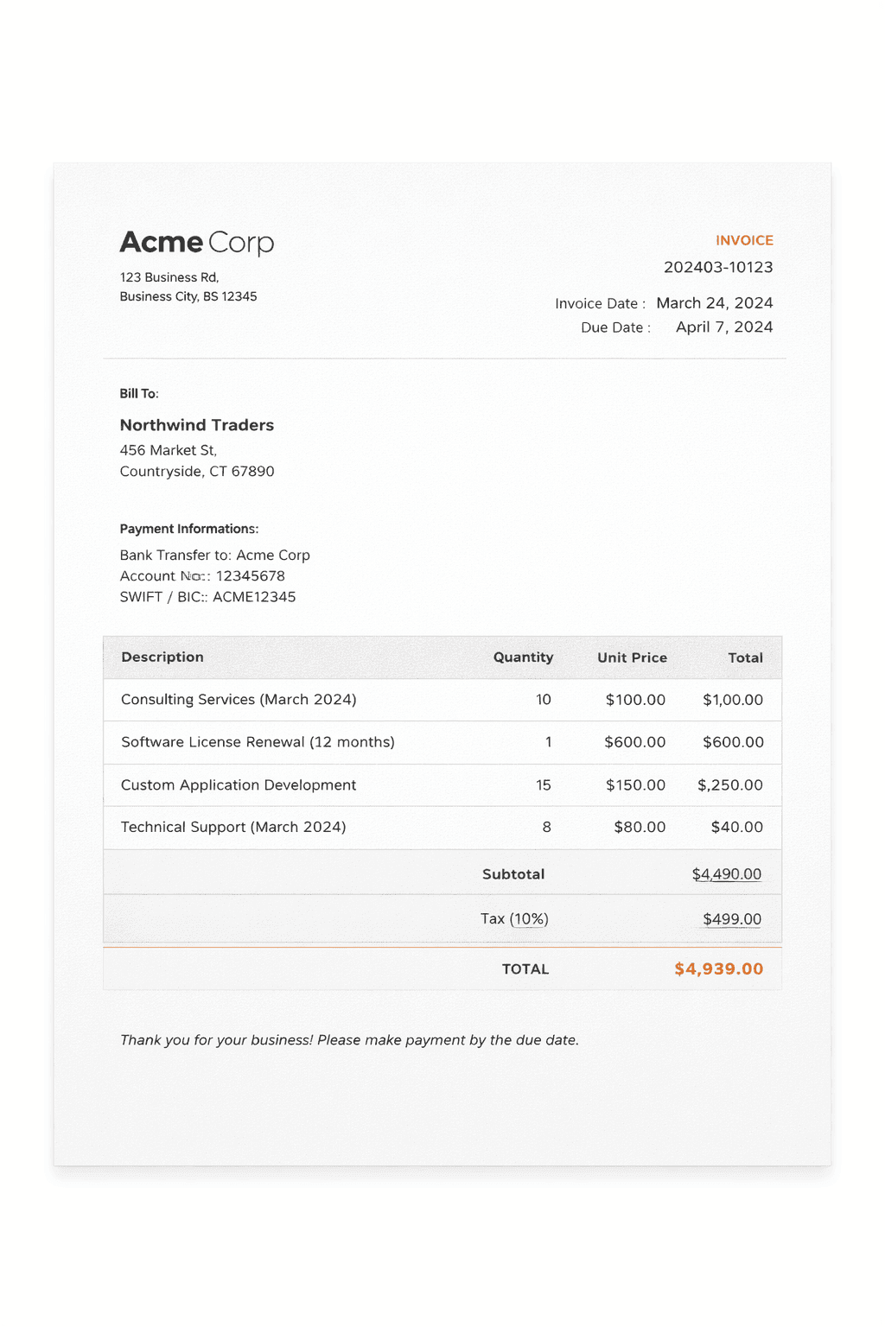Click the orange TOTAL amount $4,939.00

(718, 968)
